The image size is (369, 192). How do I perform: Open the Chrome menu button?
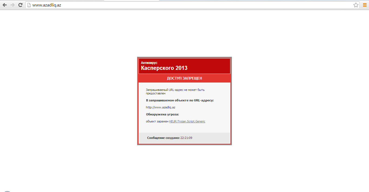pos(365,5)
